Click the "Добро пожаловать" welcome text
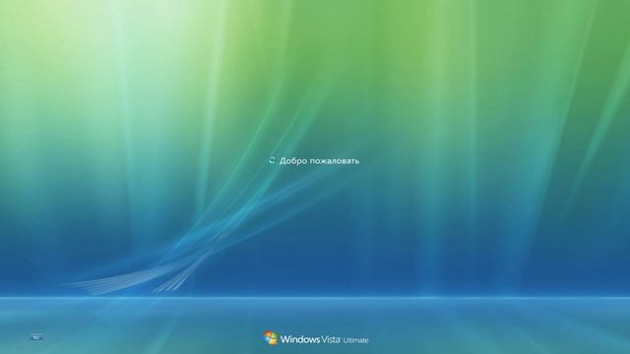The width and height of the screenshot is (630, 354). 319,161
